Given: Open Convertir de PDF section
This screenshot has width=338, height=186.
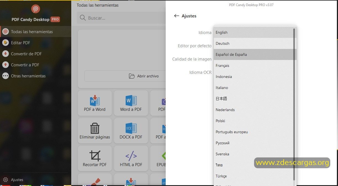Looking at the screenshot, I should coord(36,54).
